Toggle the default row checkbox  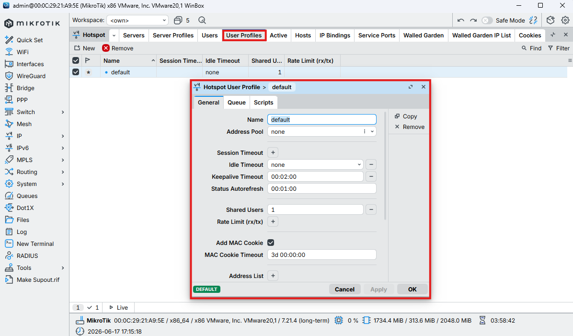click(76, 72)
